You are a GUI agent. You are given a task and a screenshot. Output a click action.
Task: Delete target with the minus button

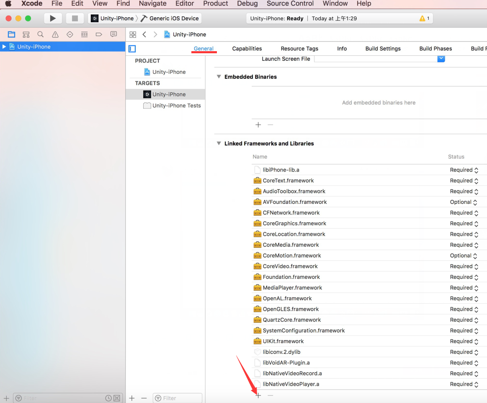tap(144, 398)
